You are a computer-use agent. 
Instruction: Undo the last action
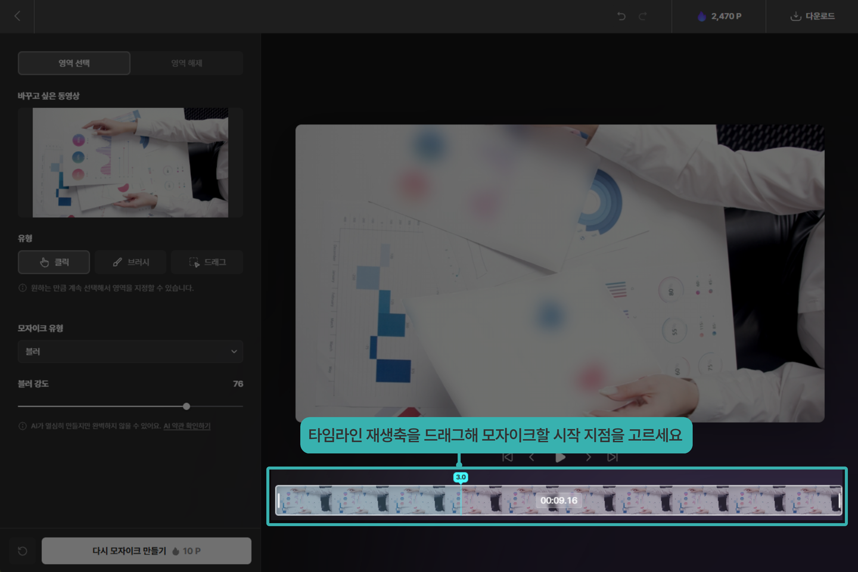tap(621, 16)
